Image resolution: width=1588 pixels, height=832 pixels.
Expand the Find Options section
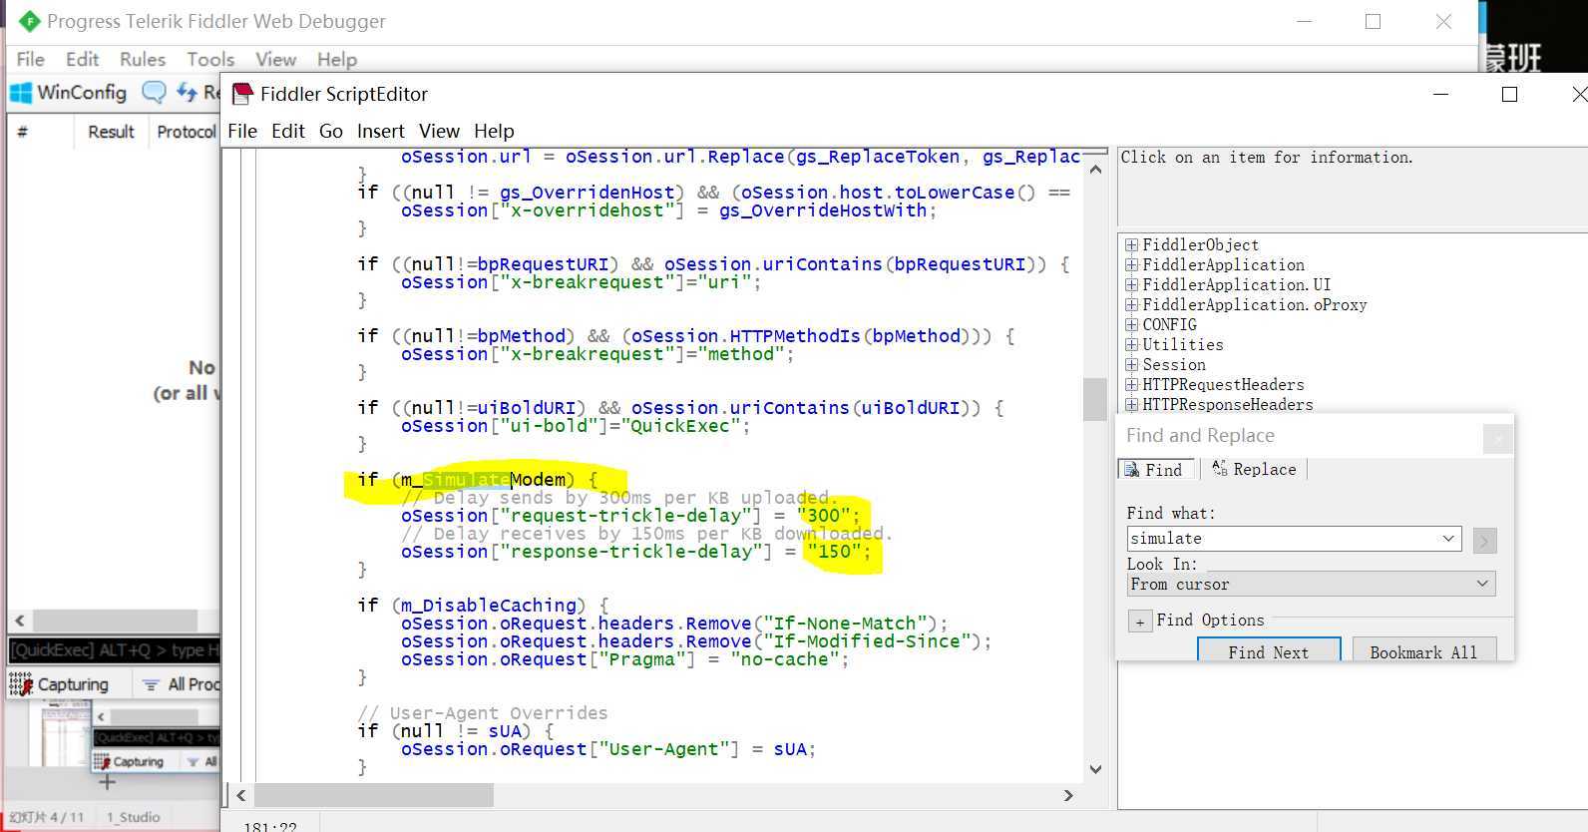[1139, 622]
